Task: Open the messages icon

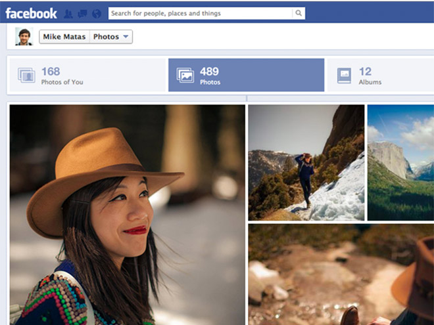Action: click(x=82, y=13)
